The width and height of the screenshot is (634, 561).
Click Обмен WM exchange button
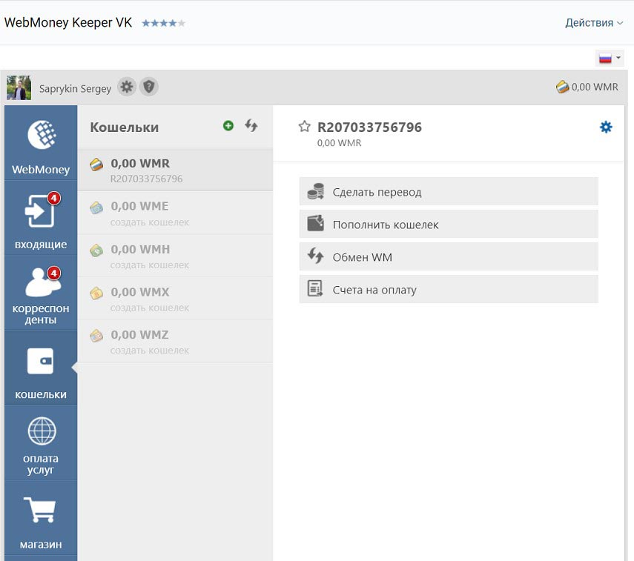coord(449,256)
